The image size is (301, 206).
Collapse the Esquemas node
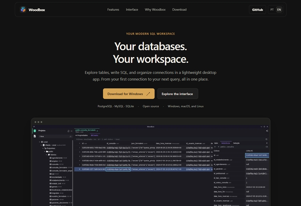[43, 148]
